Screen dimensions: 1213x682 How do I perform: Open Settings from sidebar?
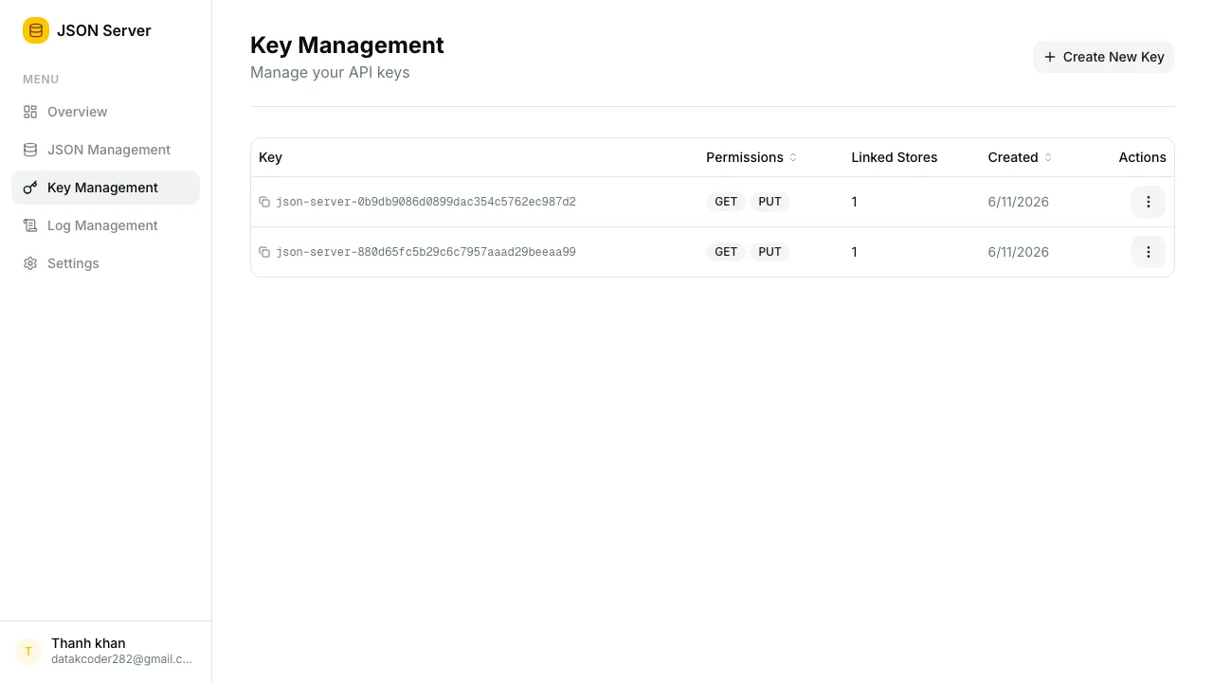105,263
